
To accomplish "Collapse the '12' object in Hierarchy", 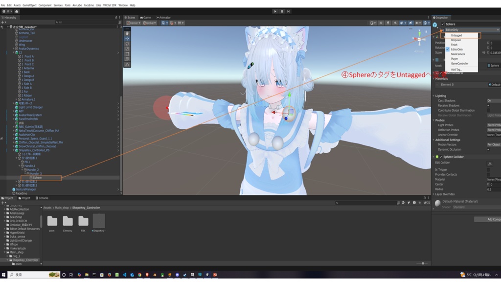I will tap(13, 52).
